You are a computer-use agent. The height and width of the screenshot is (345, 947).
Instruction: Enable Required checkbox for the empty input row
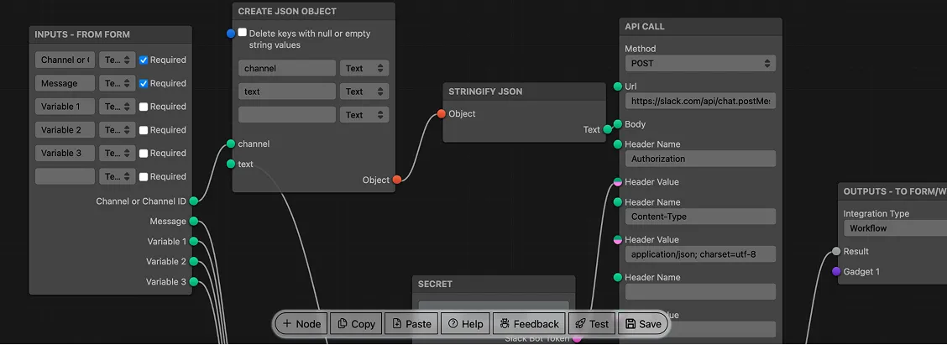pos(144,176)
